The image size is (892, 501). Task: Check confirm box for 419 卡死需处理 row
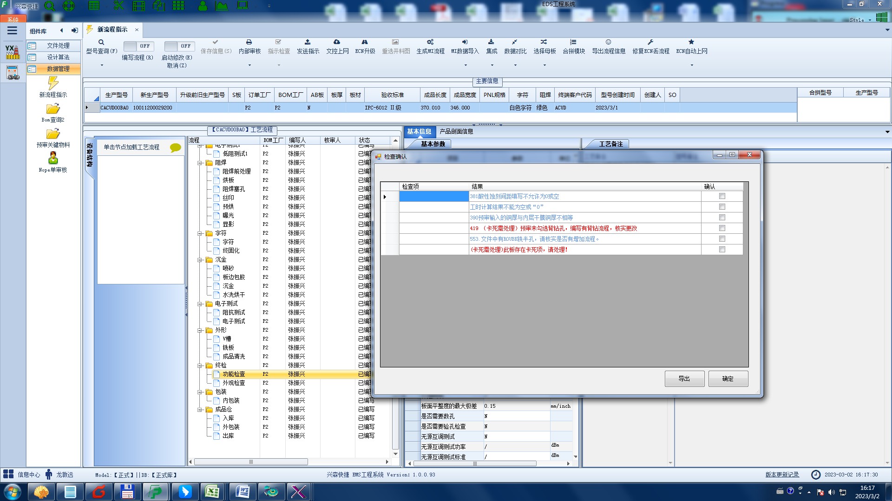tap(722, 228)
